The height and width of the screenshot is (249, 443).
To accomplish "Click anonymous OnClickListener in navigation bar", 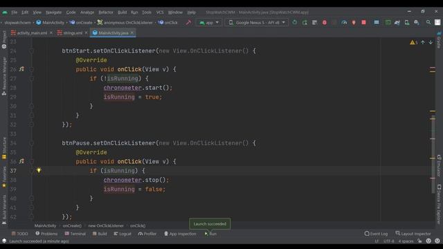I will click(125, 22).
